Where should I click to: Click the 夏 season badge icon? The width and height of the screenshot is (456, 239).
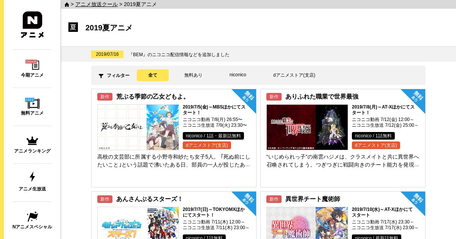point(73,27)
